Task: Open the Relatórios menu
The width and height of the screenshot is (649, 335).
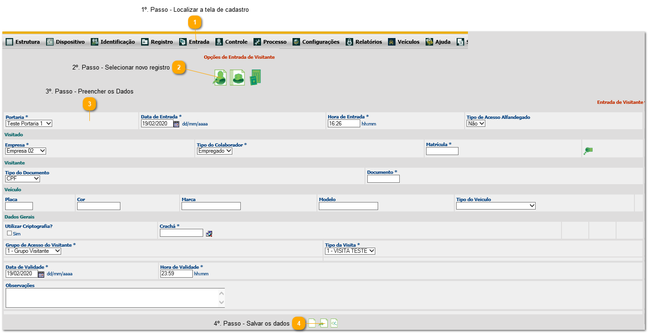Action: [364, 42]
